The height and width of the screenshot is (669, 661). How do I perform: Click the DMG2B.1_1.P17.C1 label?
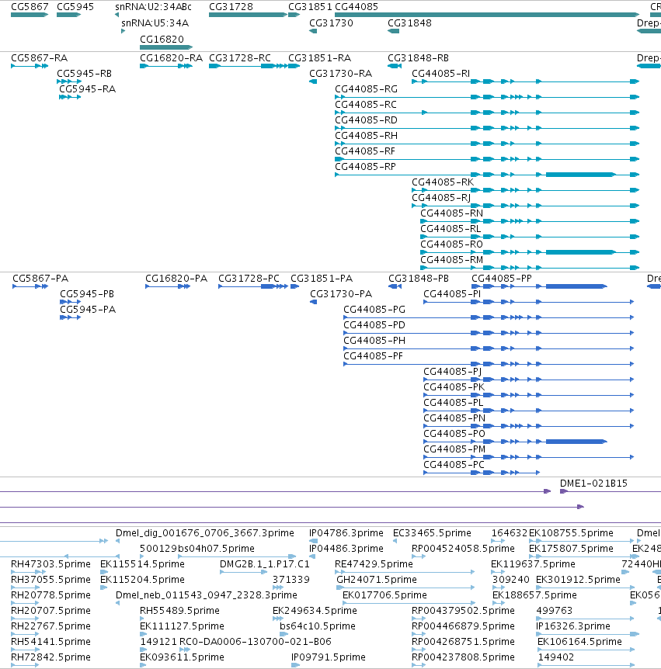pos(265,564)
